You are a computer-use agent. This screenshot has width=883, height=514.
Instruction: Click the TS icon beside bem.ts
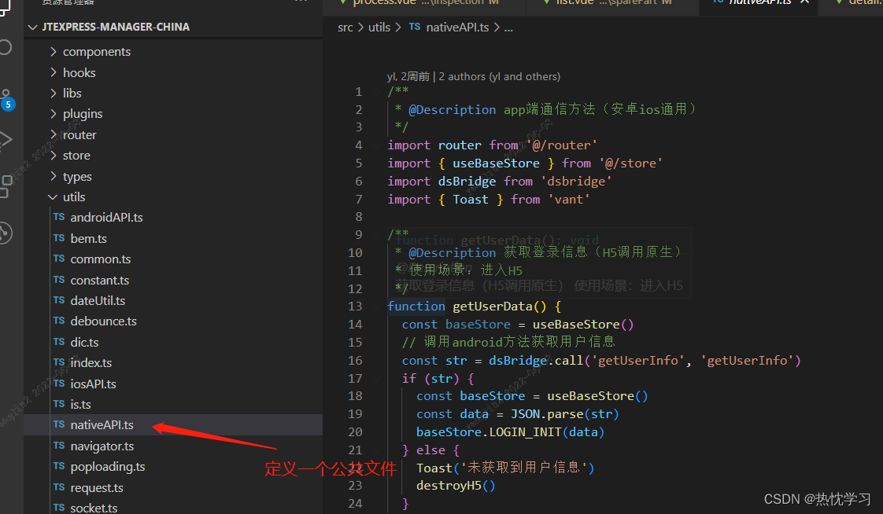pyautogui.click(x=59, y=238)
